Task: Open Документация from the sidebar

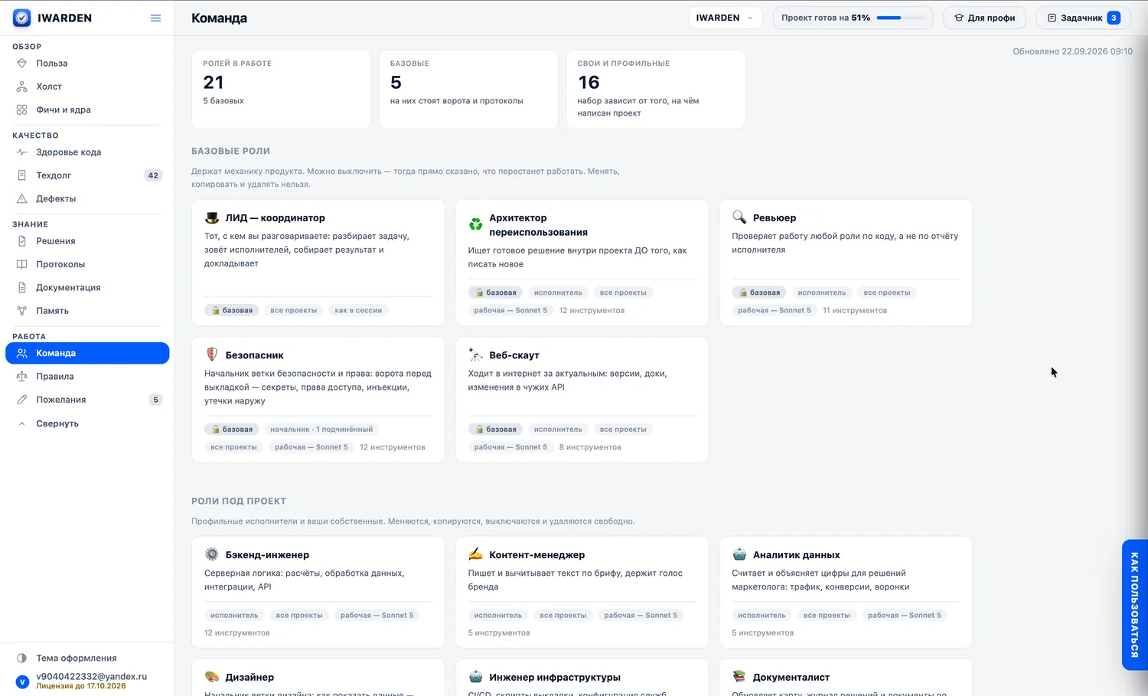Action: (87, 287)
